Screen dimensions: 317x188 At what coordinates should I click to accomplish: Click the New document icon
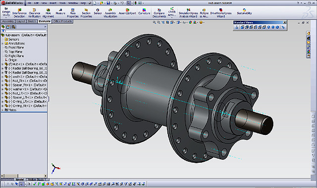95,3
